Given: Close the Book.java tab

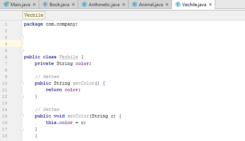Looking at the screenshot, I should pos(73,5).
